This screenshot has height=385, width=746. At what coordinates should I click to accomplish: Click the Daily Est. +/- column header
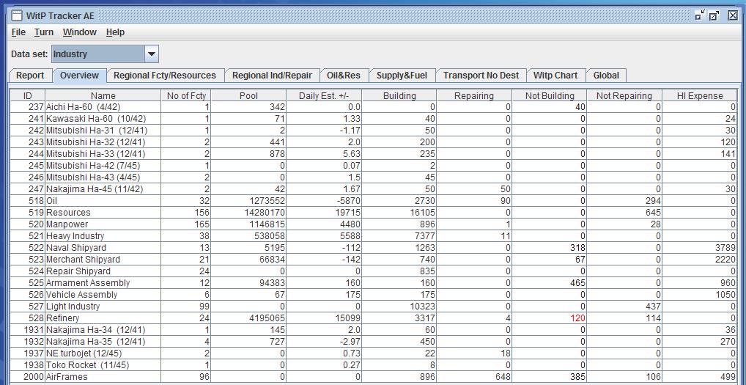[325, 95]
